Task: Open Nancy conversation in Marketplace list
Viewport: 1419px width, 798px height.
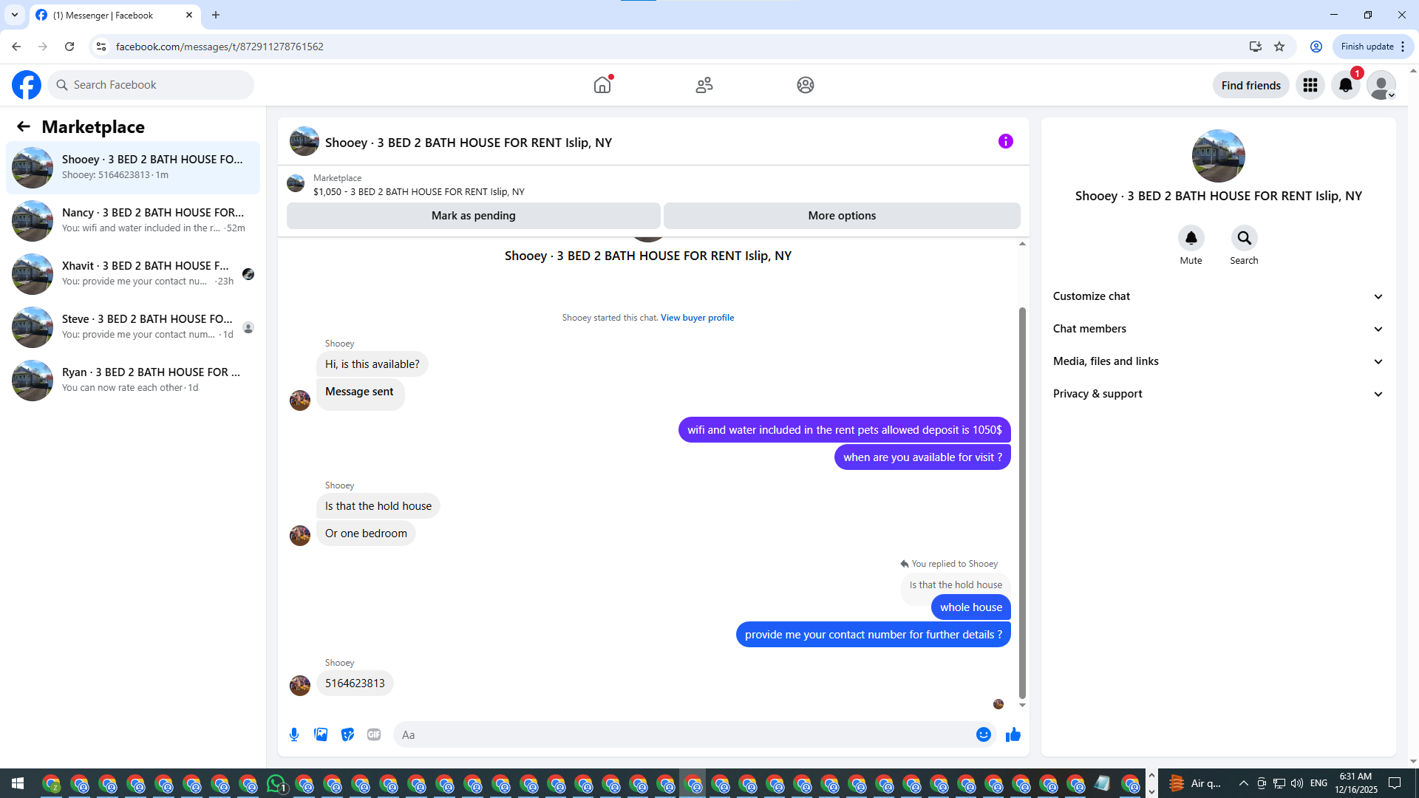Action: click(x=133, y=221)
